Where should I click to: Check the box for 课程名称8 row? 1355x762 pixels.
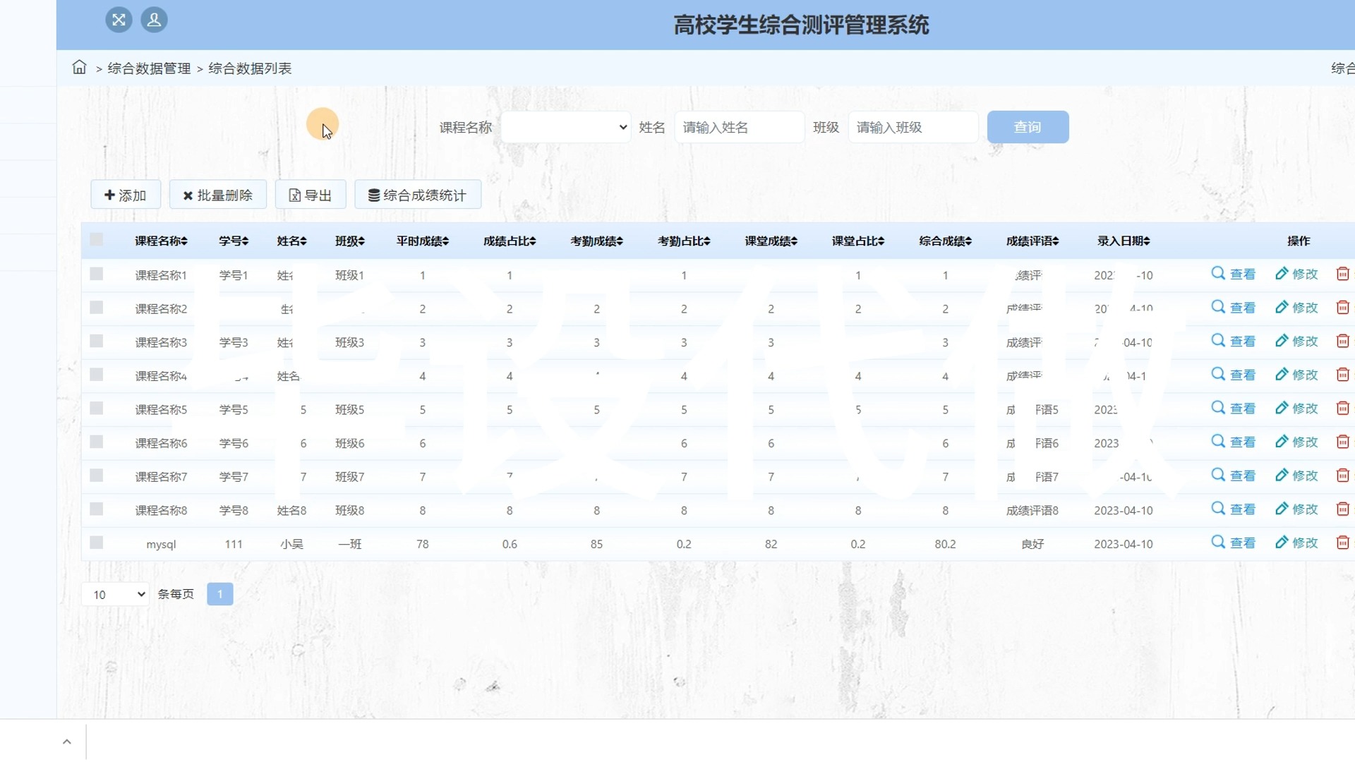tap(97, 509)
